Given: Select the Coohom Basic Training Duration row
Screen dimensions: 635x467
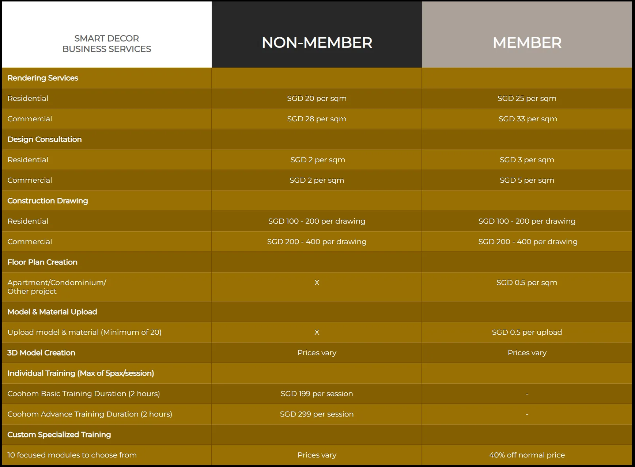Looking at the screenshot, I should tap(84, 394).
